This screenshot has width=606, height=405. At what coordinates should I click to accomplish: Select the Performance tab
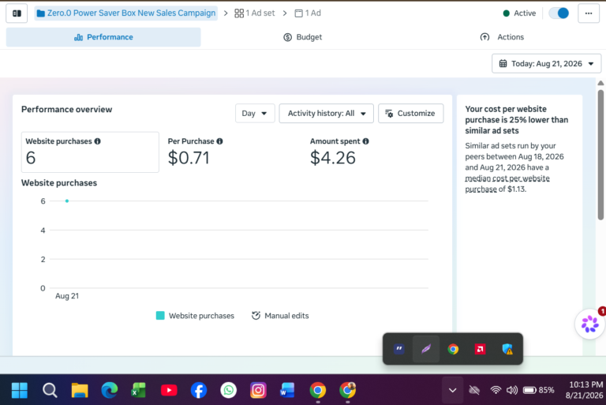[103, 37]
